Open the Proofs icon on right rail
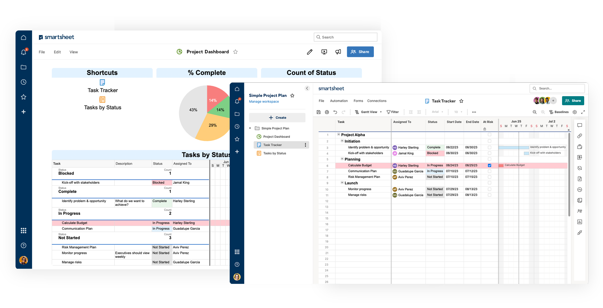The height and width of the screenshot is (308, 603). pyautogui.click(x=580, y=147)
